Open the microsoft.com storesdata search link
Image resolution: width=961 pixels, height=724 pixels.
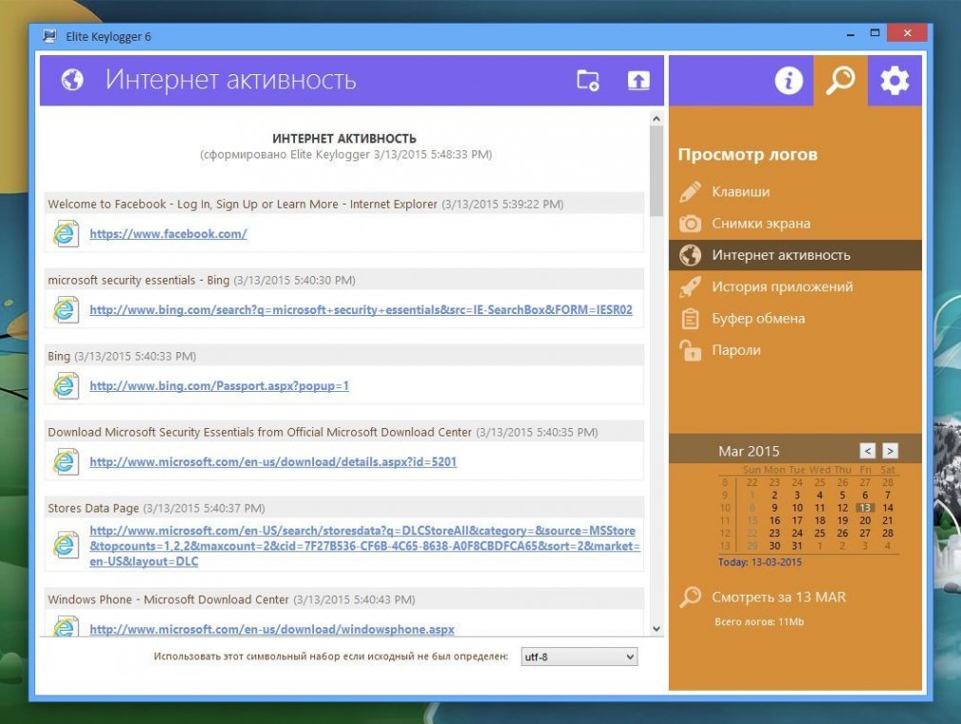364,545
